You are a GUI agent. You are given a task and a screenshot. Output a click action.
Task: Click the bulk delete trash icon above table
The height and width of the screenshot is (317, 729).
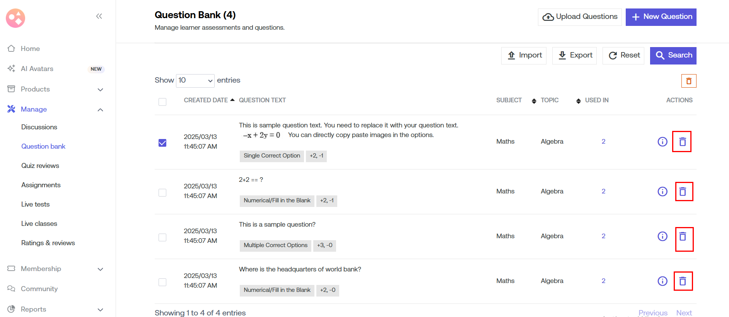(x=688, y=81)
